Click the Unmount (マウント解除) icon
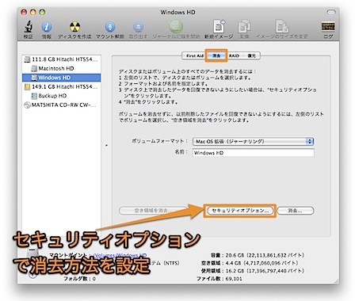Screen dimensions: 355x301 coord(110,27)
